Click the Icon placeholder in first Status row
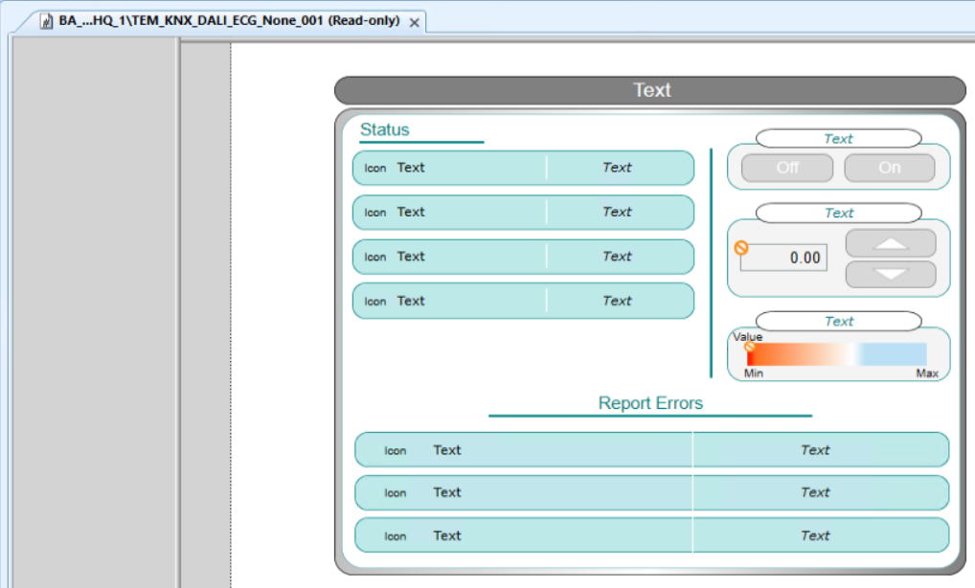The image size is (975, 588). pos(375,169)
